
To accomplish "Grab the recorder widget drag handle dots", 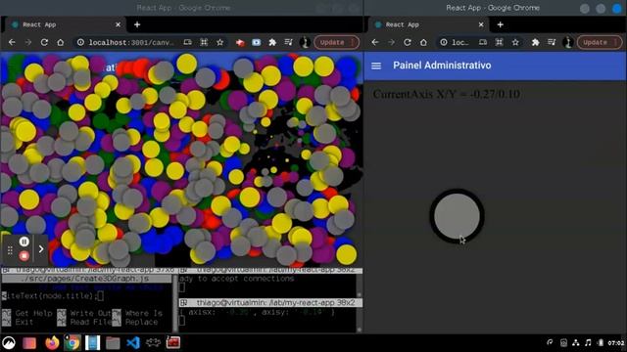I will pos(10,250).
